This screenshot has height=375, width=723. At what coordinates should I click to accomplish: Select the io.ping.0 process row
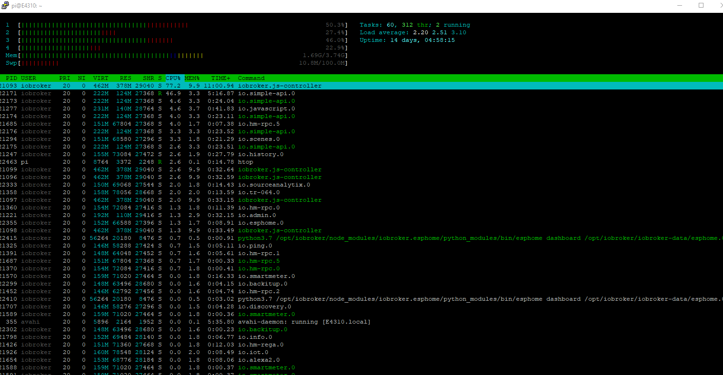tap(361, 246)
